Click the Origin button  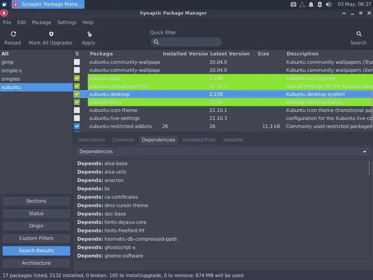[36, 226]
